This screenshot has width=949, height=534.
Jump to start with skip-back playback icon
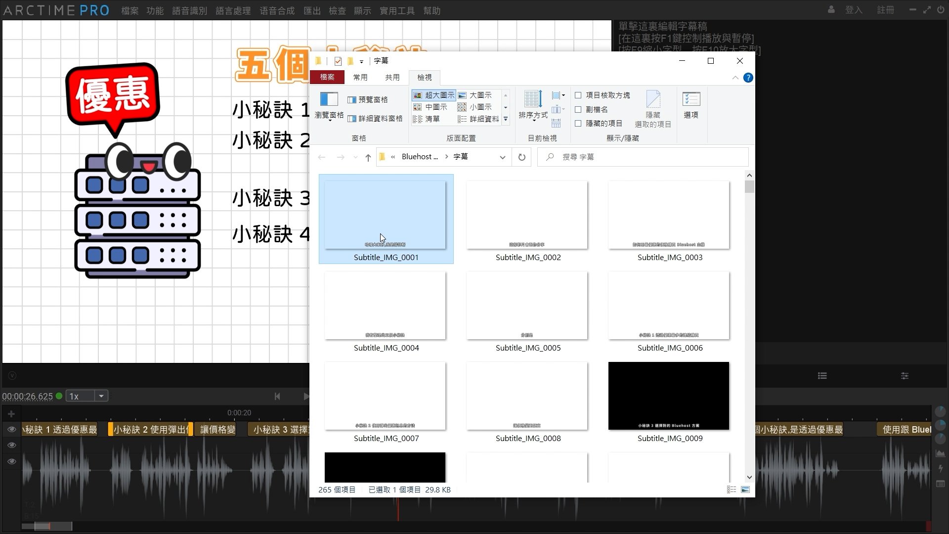click(x=277, y=396)
